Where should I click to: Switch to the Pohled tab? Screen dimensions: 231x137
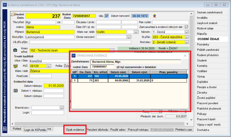click(17, 129)
